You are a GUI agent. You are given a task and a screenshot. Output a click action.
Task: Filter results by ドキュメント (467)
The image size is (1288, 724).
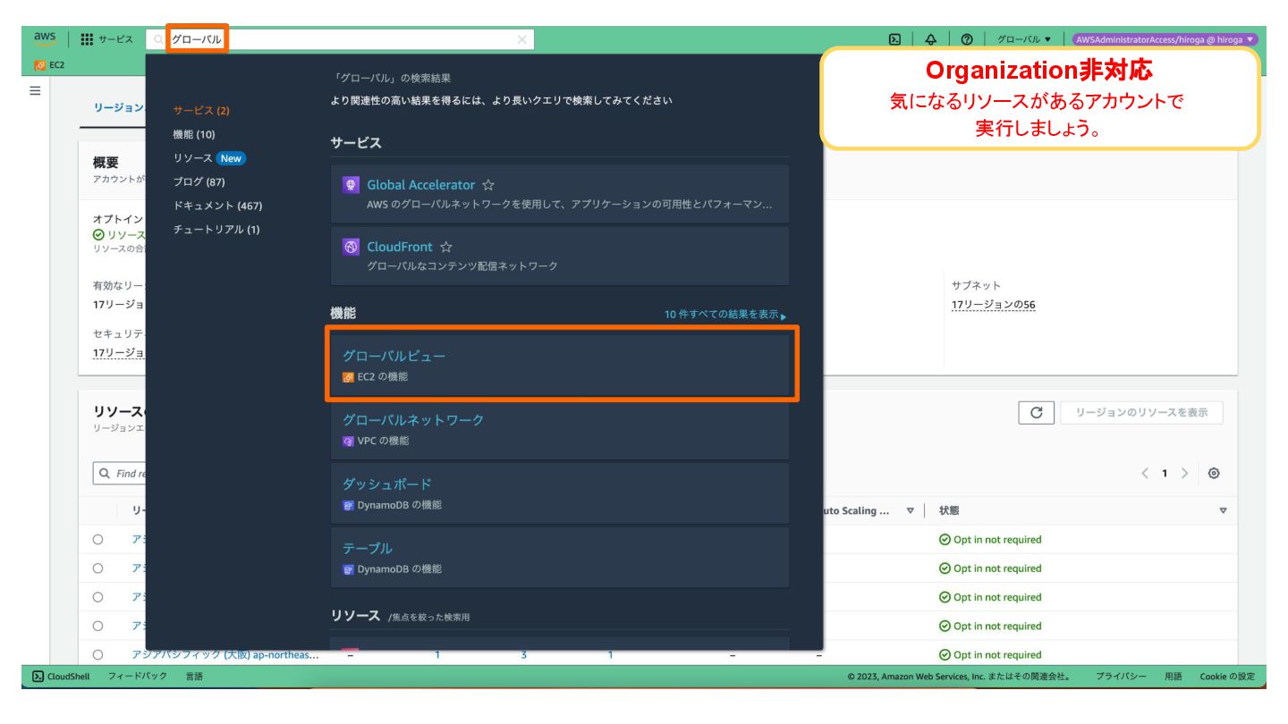point(217,206)
